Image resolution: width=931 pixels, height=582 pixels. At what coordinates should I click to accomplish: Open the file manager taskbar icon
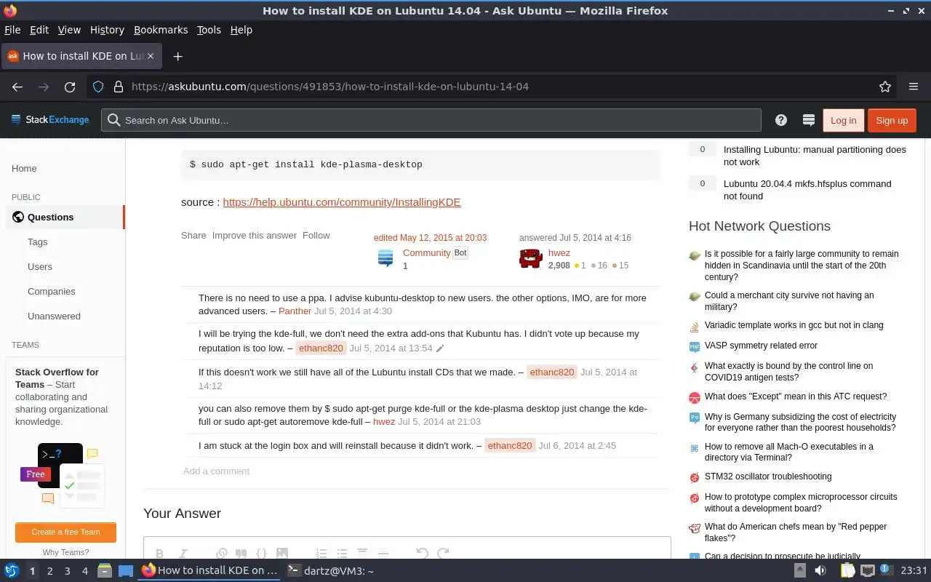tap(104, 571)
